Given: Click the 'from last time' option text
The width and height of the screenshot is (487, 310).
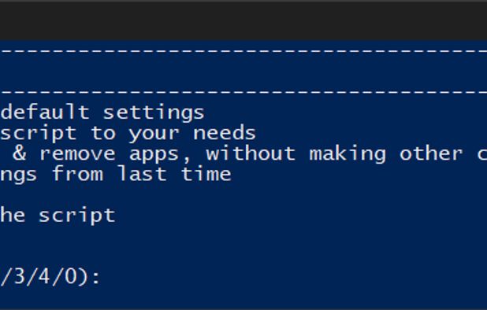Looking at the screenshot, I should pos(141,174).
